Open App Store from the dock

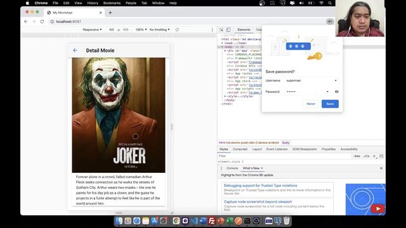point(155,221)
